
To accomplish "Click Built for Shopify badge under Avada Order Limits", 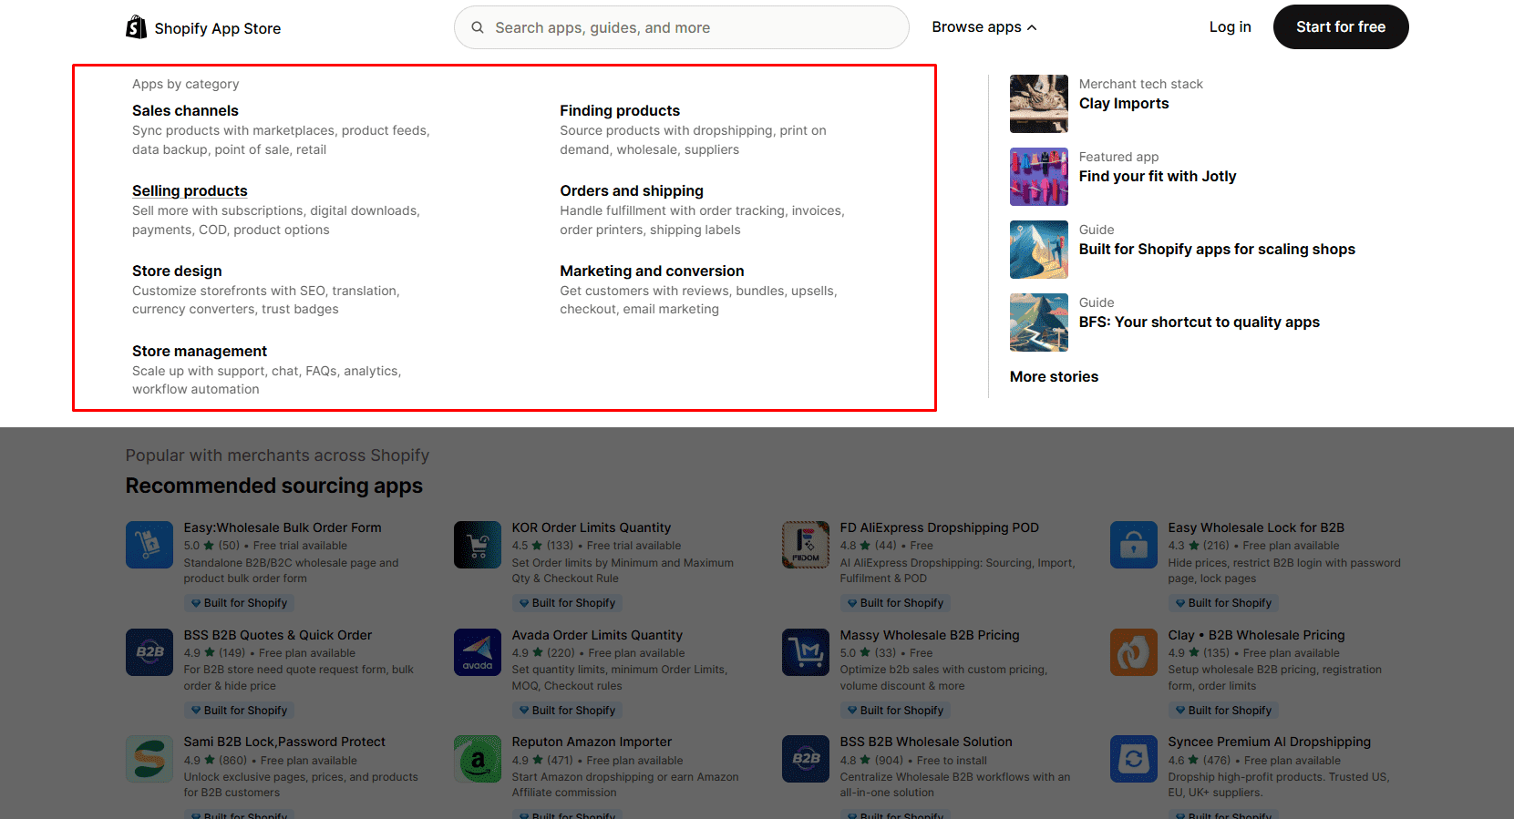I will click(x=567, y=711).
